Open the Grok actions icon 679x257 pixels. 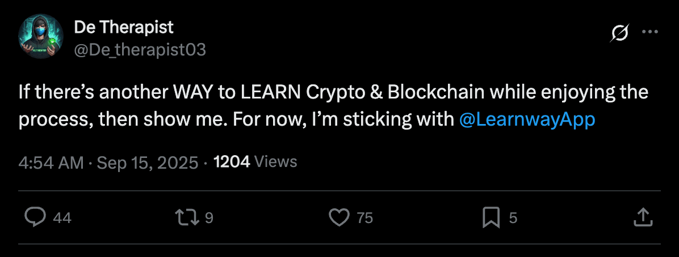point(620,35)
